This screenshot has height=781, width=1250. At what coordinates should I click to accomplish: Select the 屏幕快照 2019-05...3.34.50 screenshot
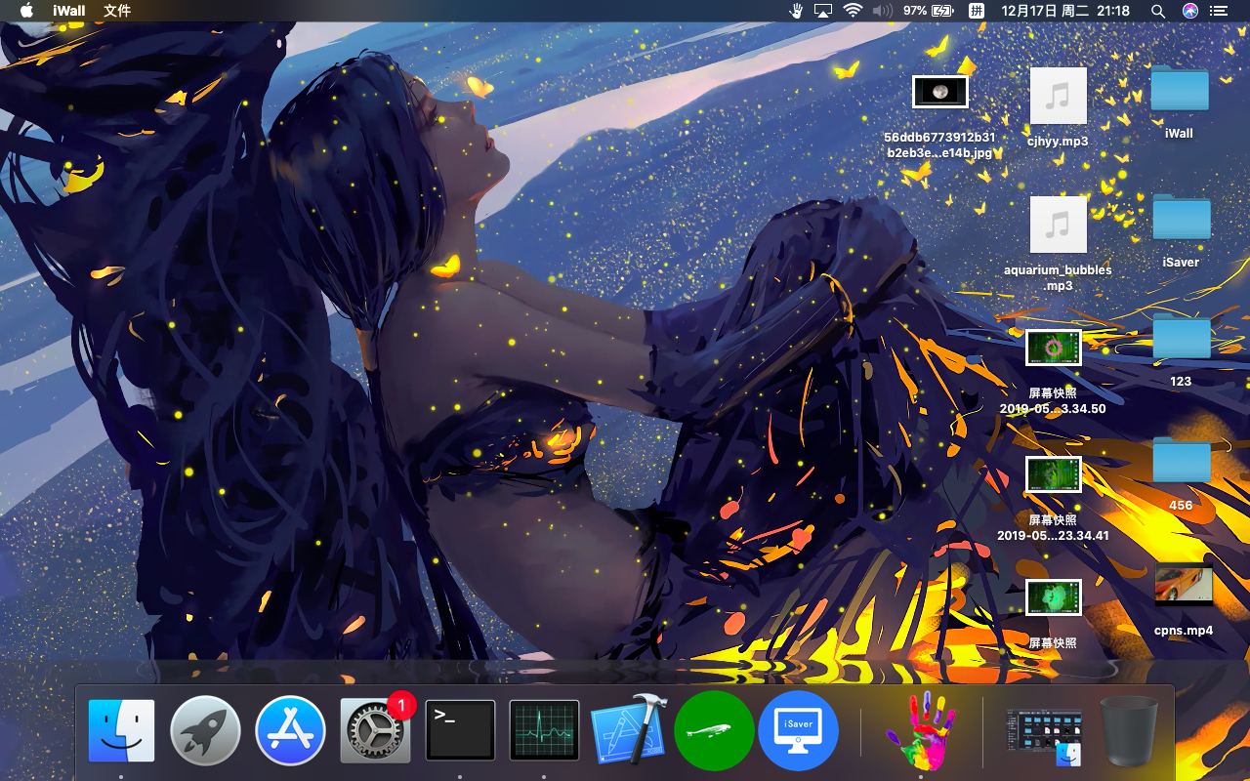1053,348
